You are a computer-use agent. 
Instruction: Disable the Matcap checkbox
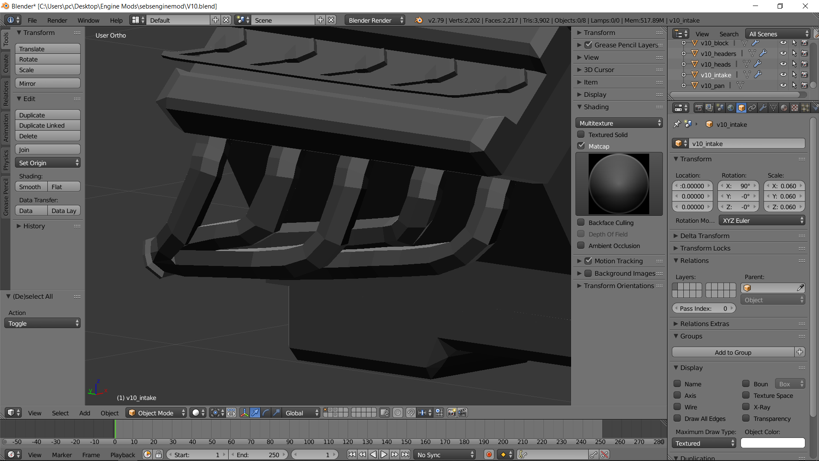click(x=581, y=146)
